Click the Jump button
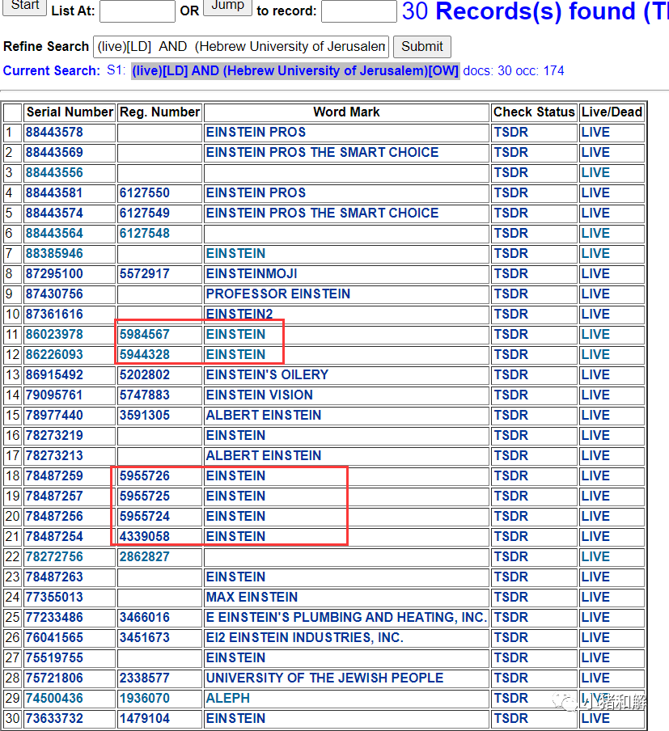The image size is (669, 731). pyautogui.click(x=227, y=6)
